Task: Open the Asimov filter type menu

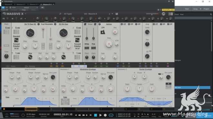Action: 109,24
